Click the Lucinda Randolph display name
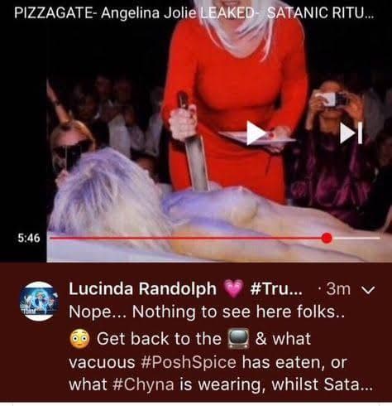This screenshot has height=406, width=392. (x=142, y=289)
